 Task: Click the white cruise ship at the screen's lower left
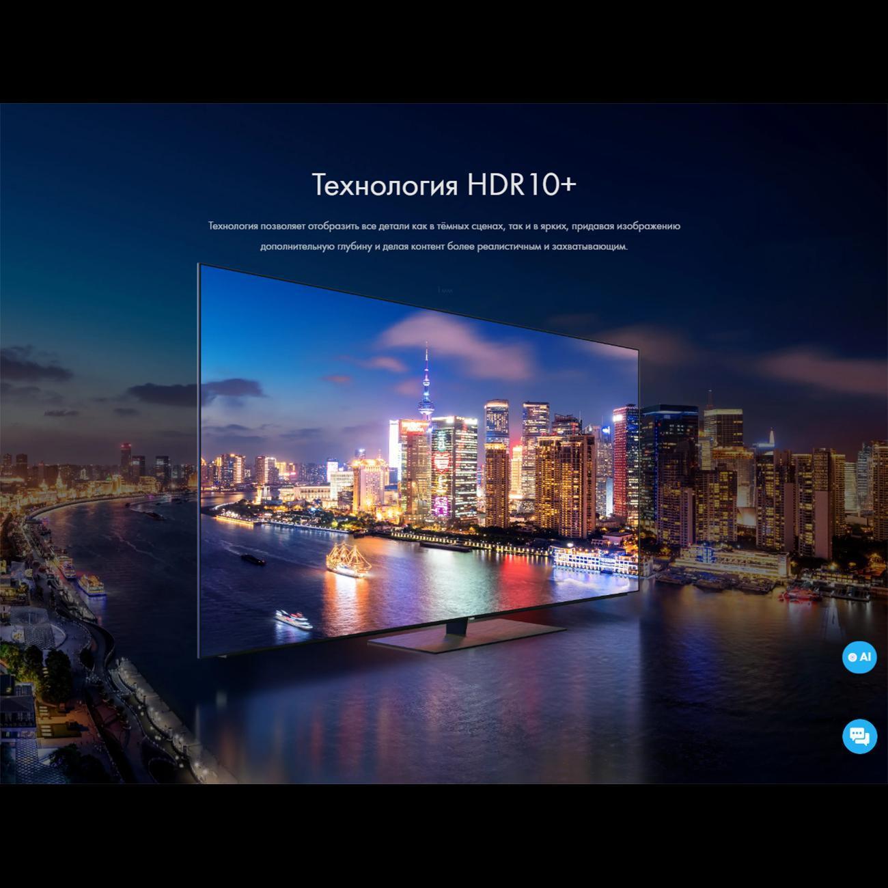coord(294,618)
